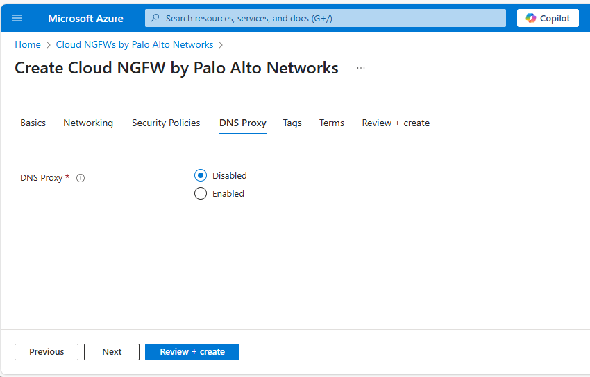Screen dimensions: 590x377
Task: Click the DNS Proxy info icon
Action: [x=81, y=178]
